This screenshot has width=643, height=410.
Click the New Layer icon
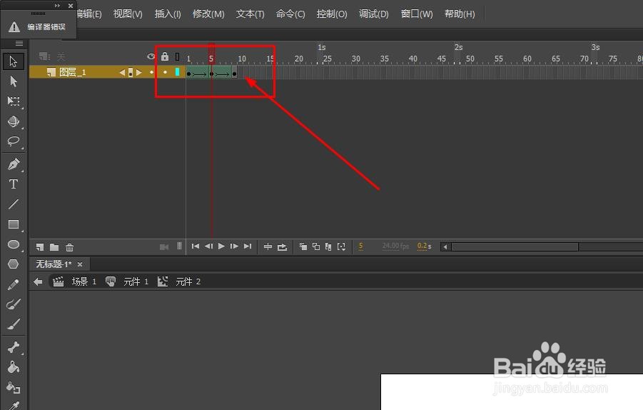click(x=40, y=247)
